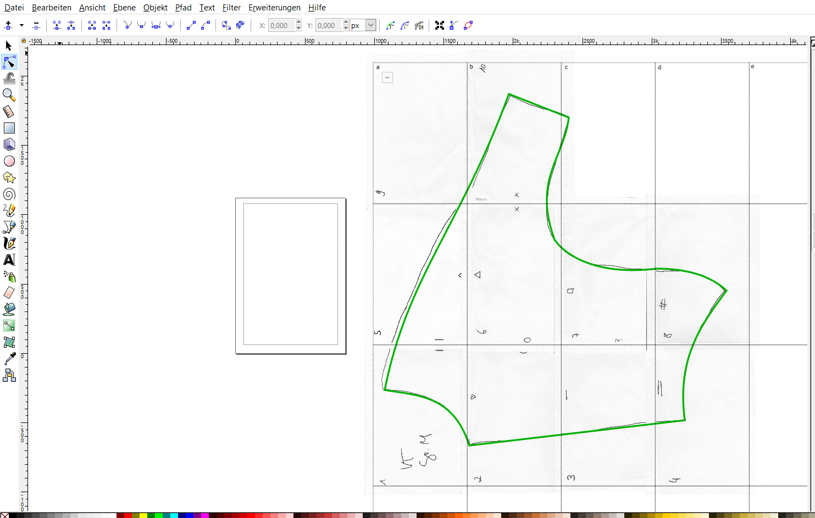Pick the Star and polygon tool
The height and width of the screenshot is (518, 815).
click(x=9, y=177)
